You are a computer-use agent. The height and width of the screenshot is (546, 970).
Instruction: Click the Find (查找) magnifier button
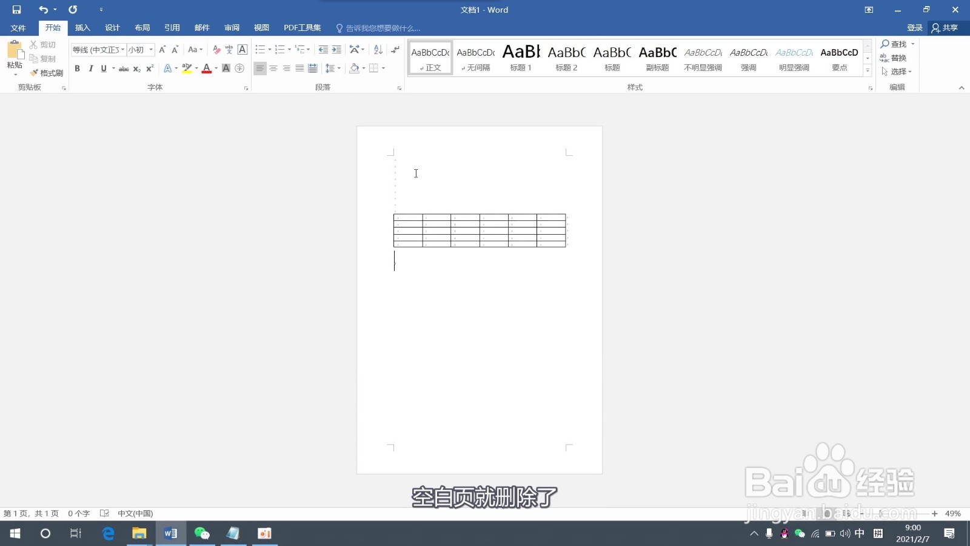894,44
